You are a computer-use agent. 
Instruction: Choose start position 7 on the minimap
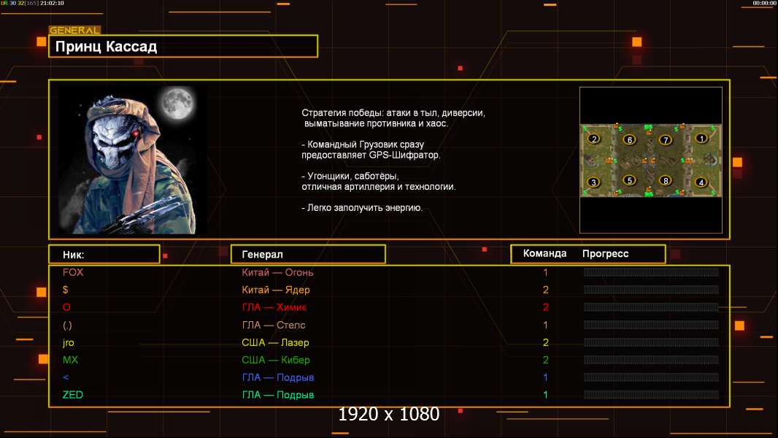click(x=666, y=140)
